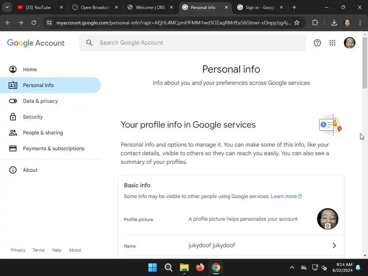Screen dimensions: 368x276
Task: Open File Explorer from the taskbar
Action: (184, 267)
